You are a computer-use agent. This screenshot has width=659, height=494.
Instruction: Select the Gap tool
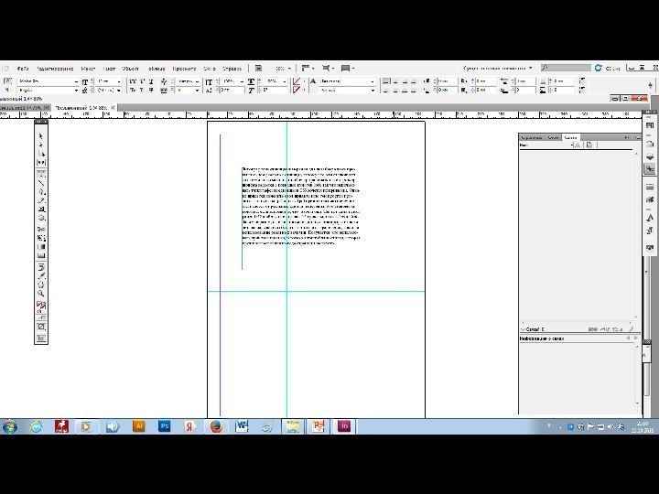tap(41, 162)
